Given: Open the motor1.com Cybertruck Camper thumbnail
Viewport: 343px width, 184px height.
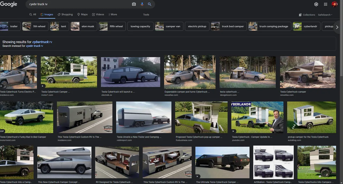Looking at the screenshot, I should 69,72.
